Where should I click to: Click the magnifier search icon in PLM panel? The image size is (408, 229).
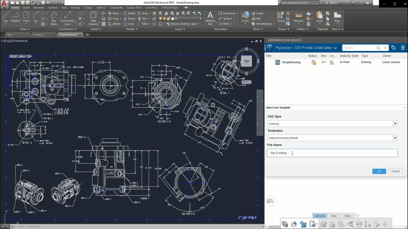[x=378, y=48]
